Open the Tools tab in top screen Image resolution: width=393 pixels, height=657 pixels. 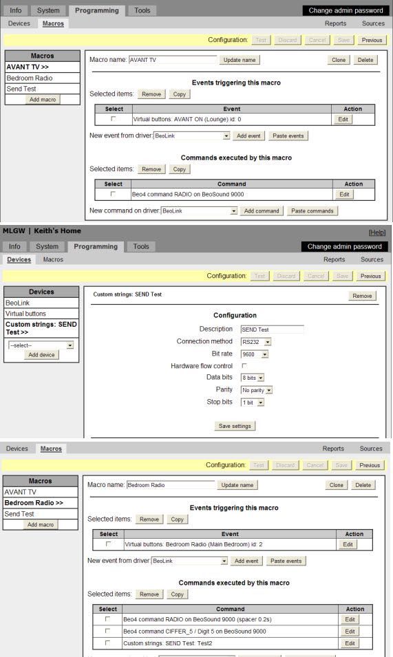coord(142,10)
